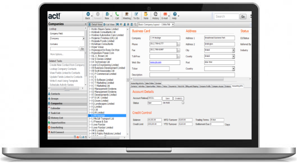Switch to the Accounting Activity tab
The width and height of the screenshot is (298, 164).
(x=137, y=83)
